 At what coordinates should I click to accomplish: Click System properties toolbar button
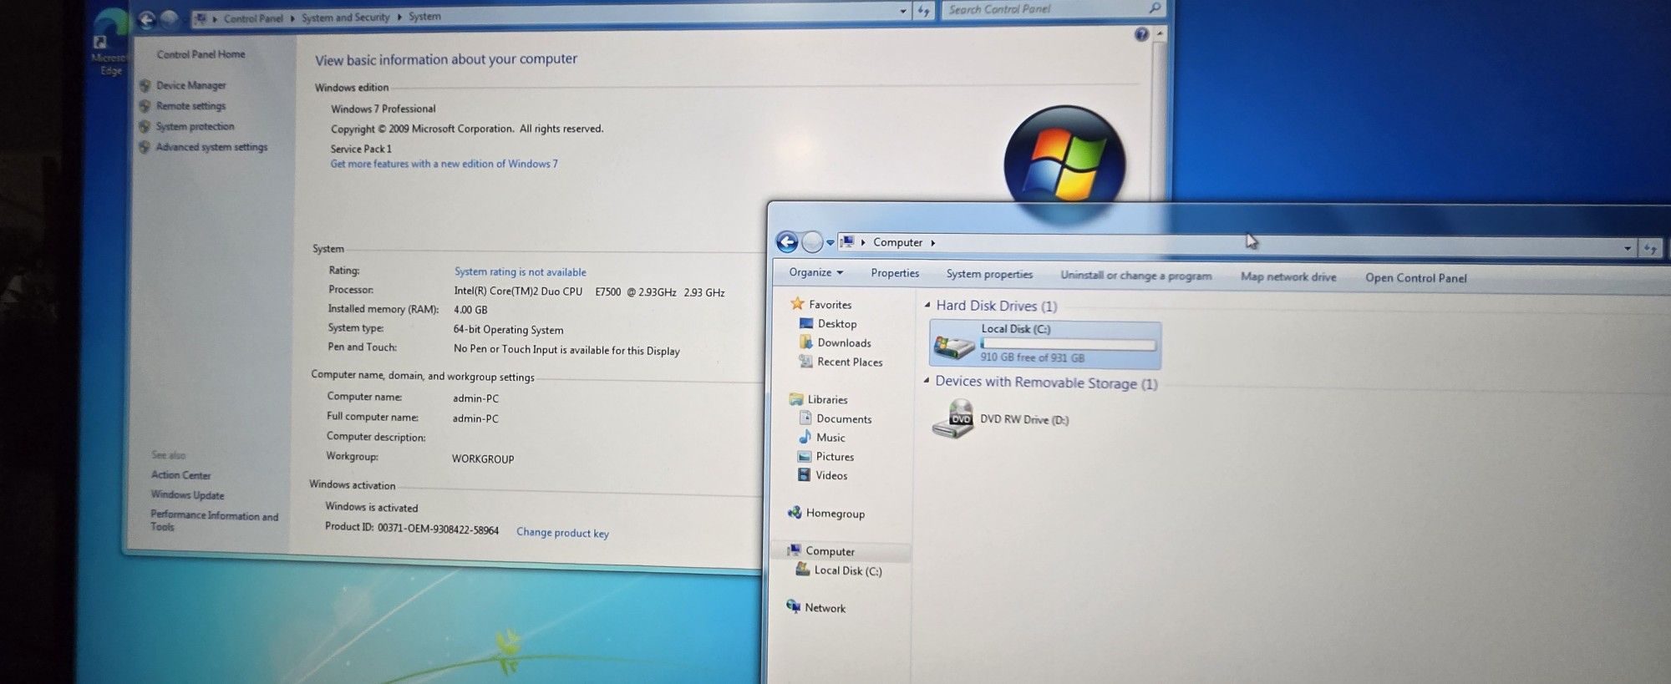(x=989, y=274)
